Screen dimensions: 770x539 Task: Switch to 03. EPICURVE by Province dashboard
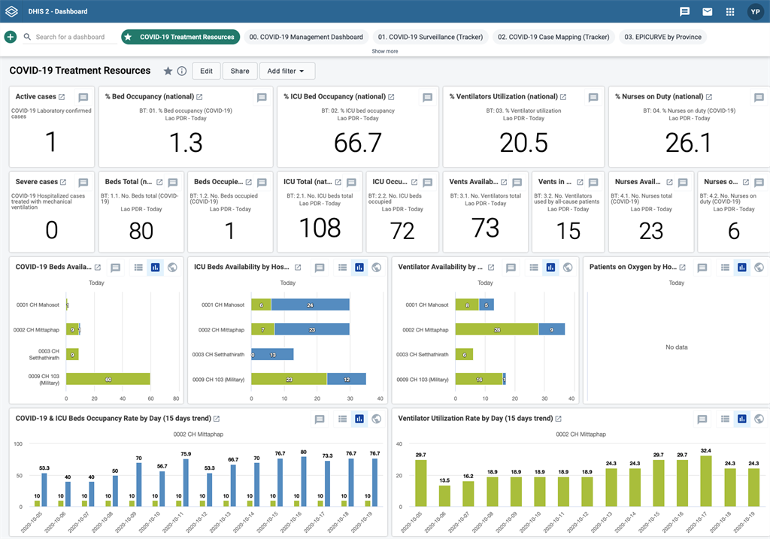[x=662, y=37]
